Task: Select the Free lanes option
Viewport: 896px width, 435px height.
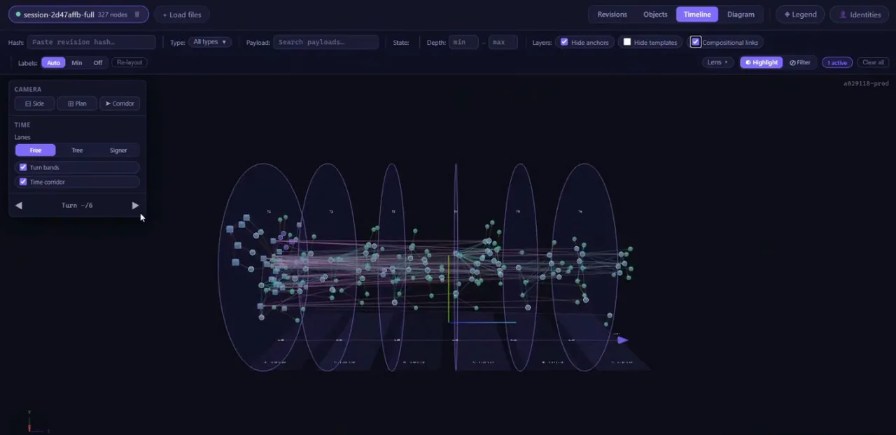Action: click(36, 150)
